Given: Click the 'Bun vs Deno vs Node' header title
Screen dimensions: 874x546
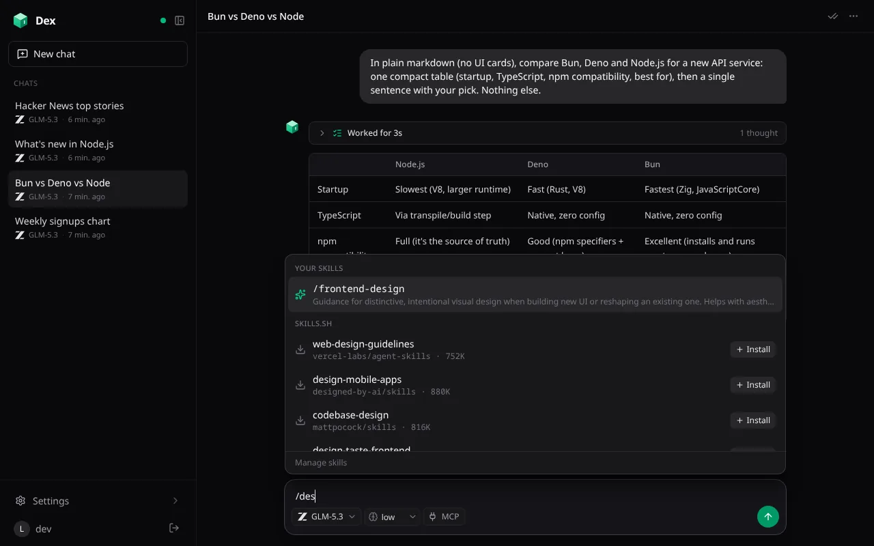Looking at the screenshot, I should pyautogui.click(x=256, y=16).
